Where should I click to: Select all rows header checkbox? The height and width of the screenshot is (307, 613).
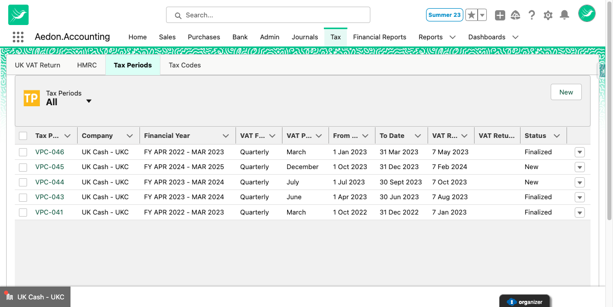click(x=23, y=136)
